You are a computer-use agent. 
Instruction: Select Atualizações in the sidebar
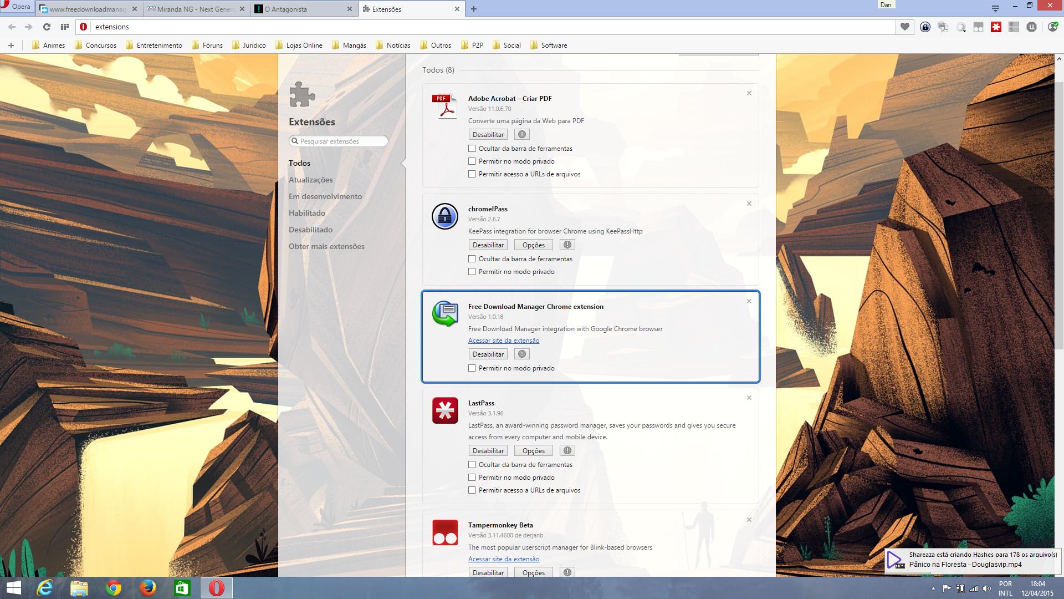coord(310,180)
